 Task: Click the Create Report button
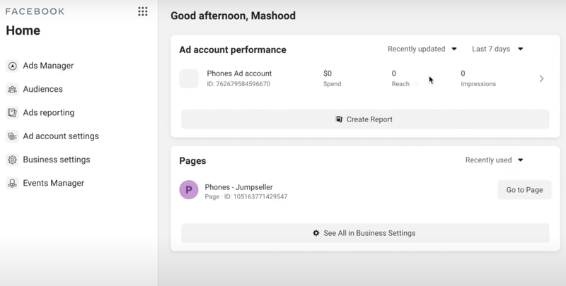pyautogui.click(x=365, y=119)
